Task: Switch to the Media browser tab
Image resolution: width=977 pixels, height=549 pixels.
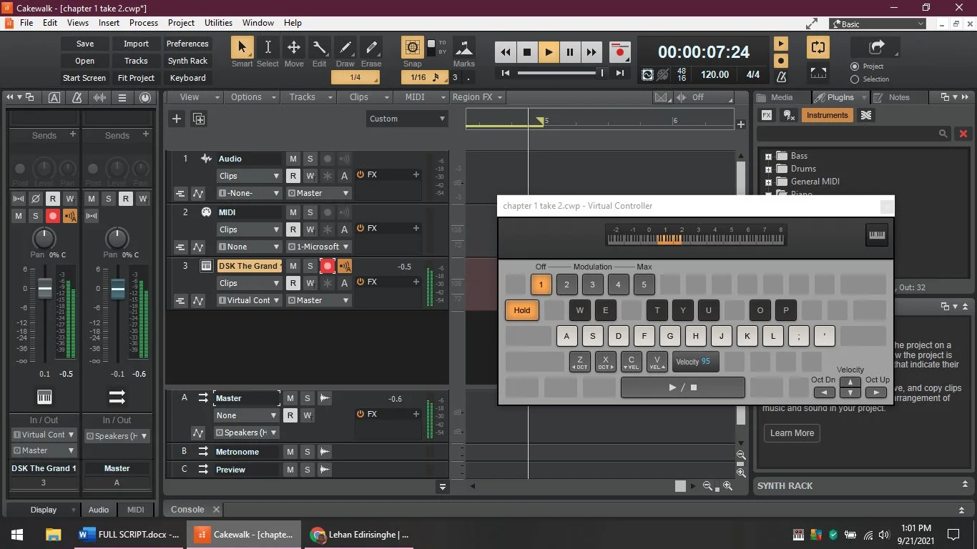Action: tap(782, 97)
